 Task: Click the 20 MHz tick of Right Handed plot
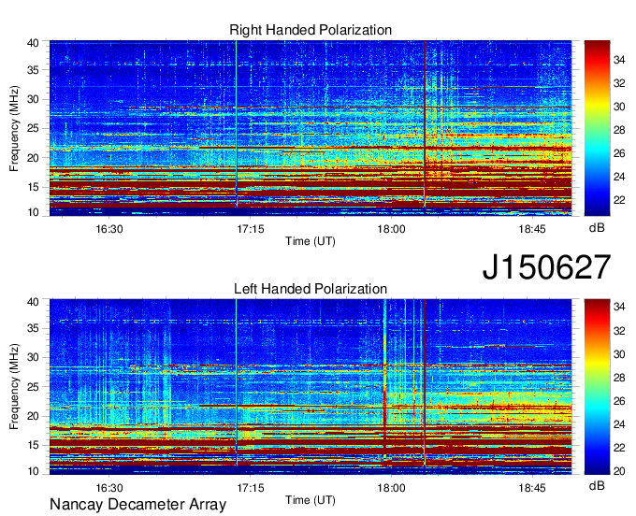33,158
